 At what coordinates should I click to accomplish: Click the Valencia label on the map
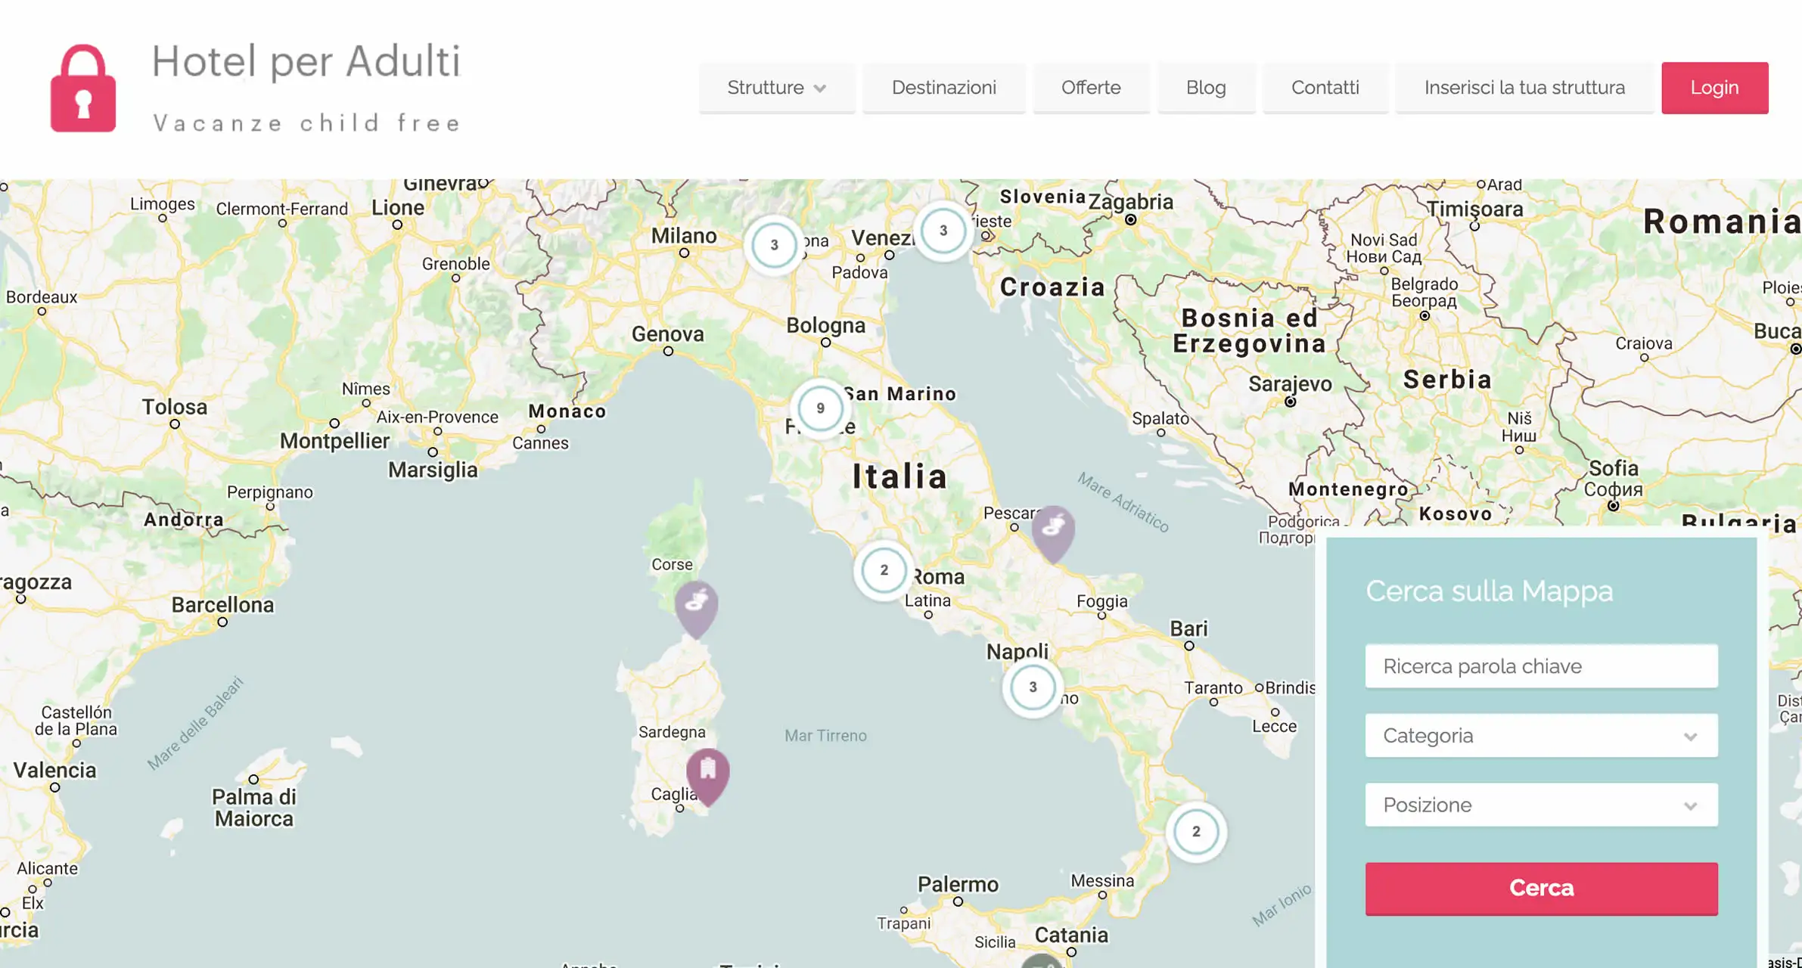(x=54, y=770)
